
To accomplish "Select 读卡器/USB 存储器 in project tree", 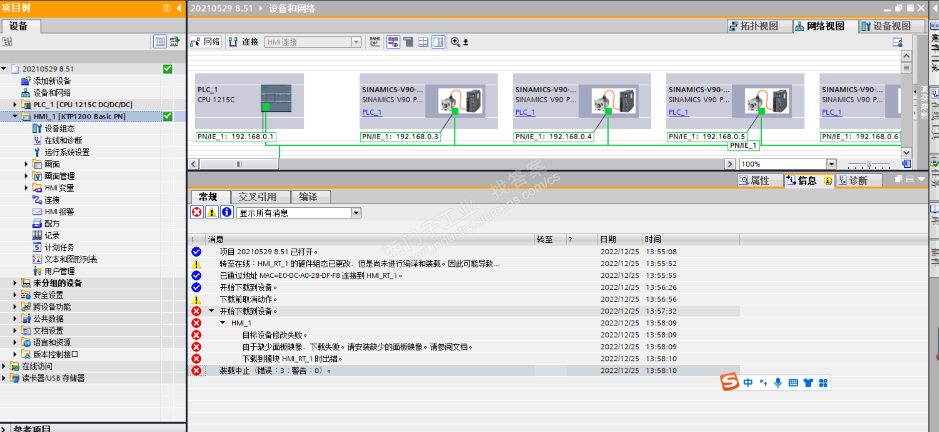I will [x=53, y=378].
